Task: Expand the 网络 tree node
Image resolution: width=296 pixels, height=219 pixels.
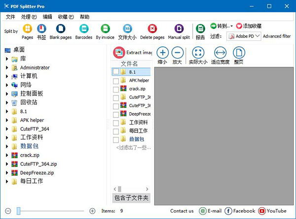Action: [x=7, y=85]
